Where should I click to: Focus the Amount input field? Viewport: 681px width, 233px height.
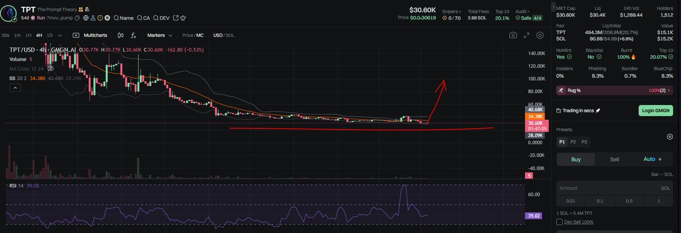click(615, 188)
